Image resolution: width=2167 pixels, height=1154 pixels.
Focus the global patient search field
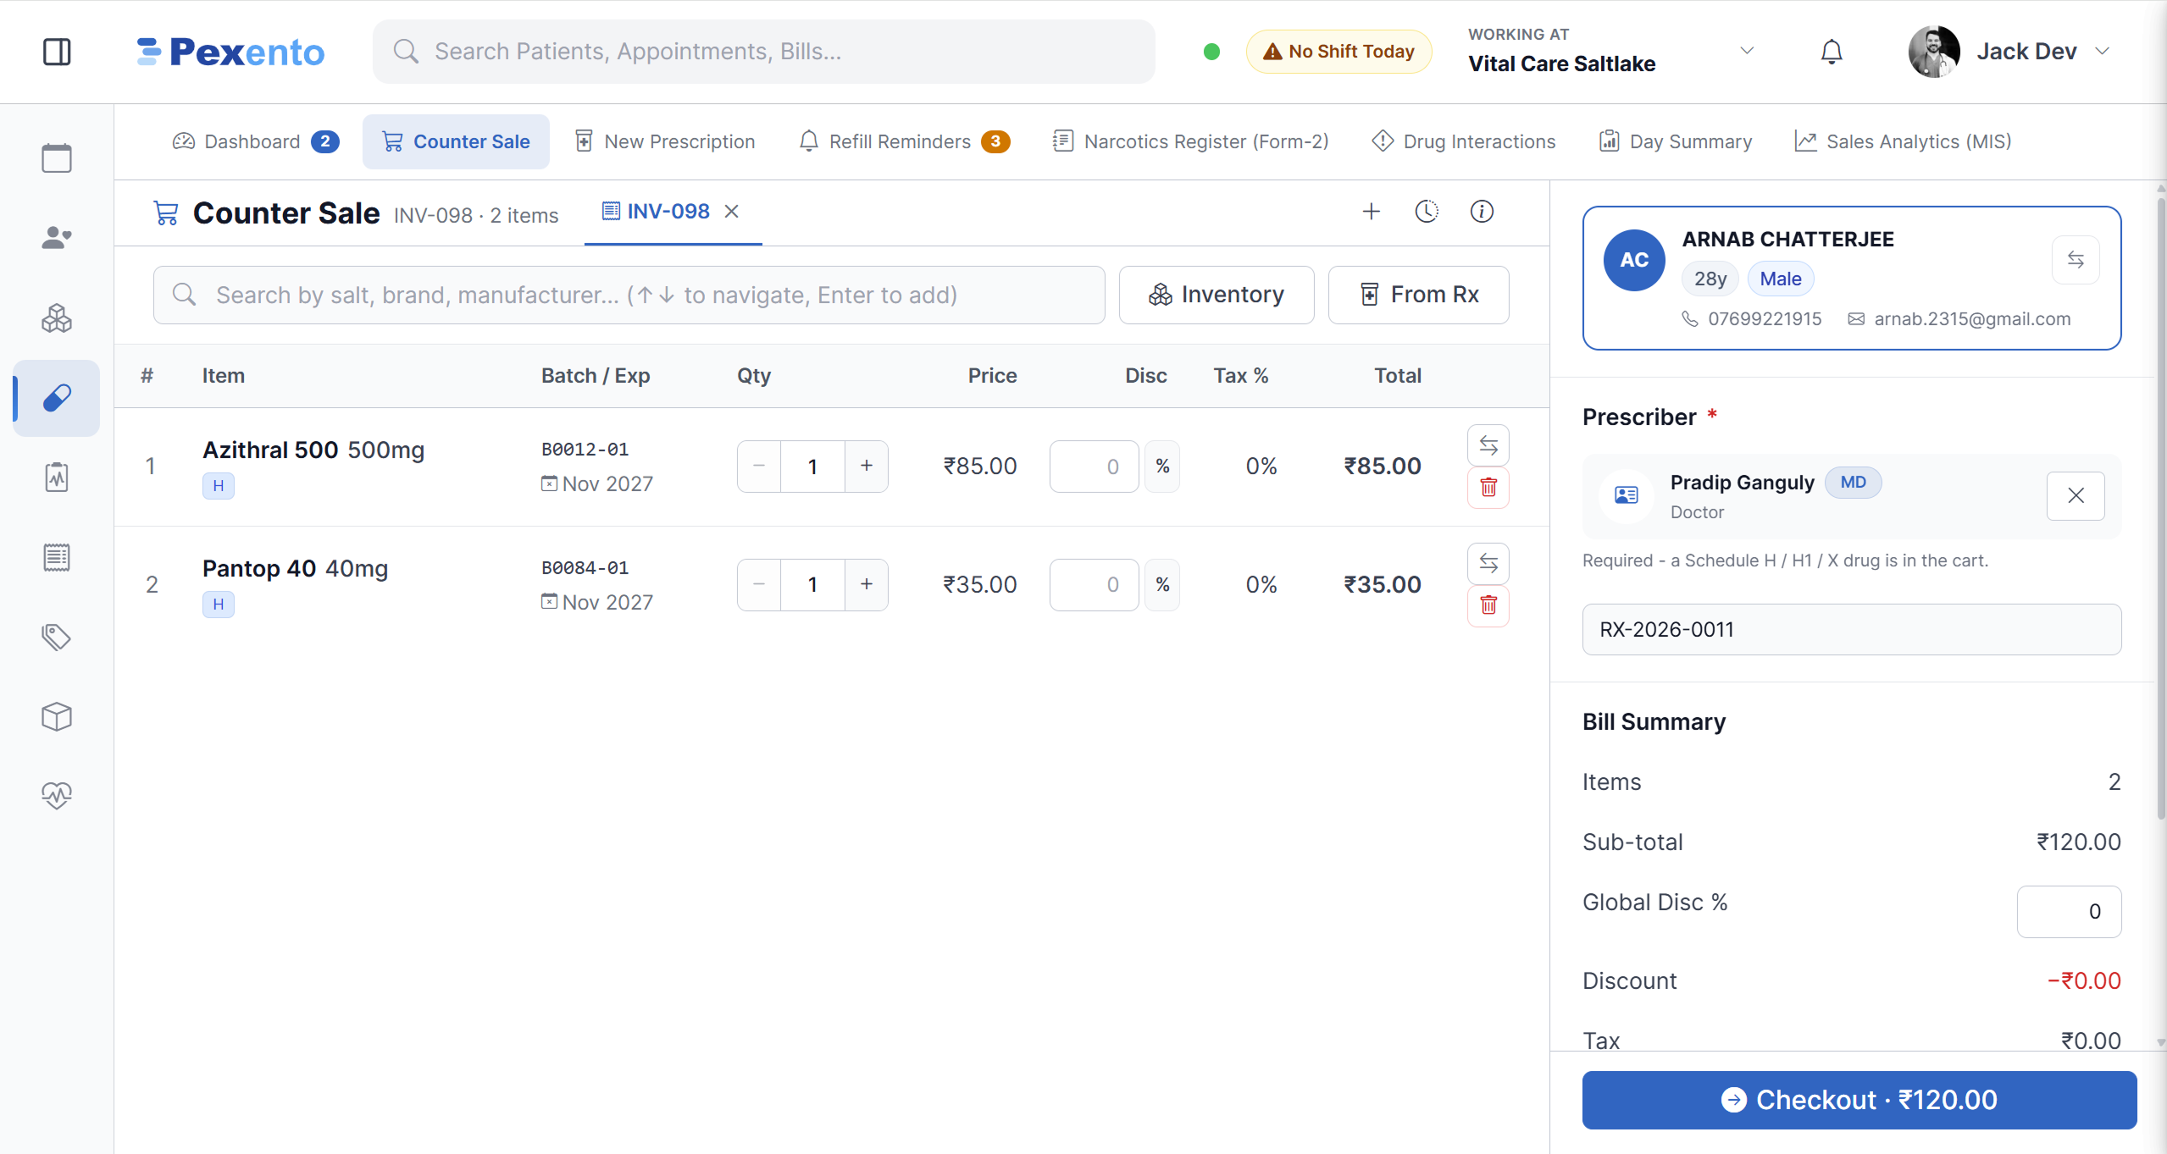point(764,52)
